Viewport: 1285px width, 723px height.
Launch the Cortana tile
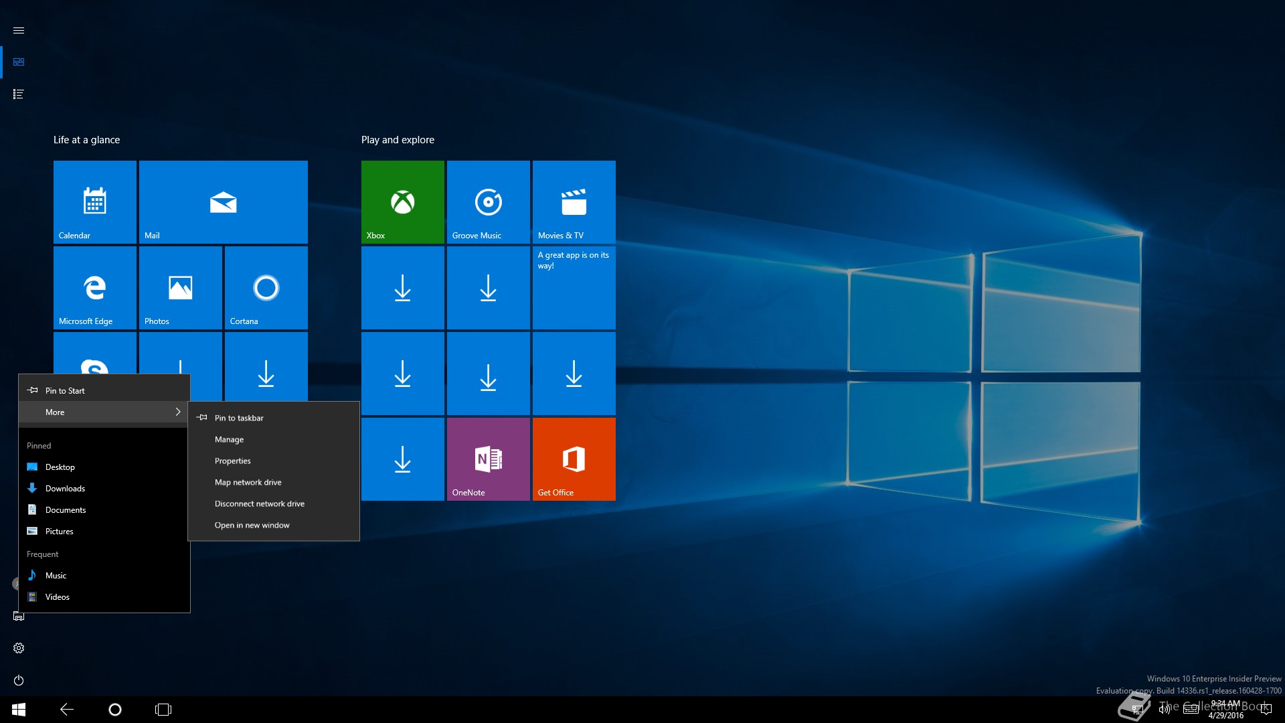coord(266,288)
